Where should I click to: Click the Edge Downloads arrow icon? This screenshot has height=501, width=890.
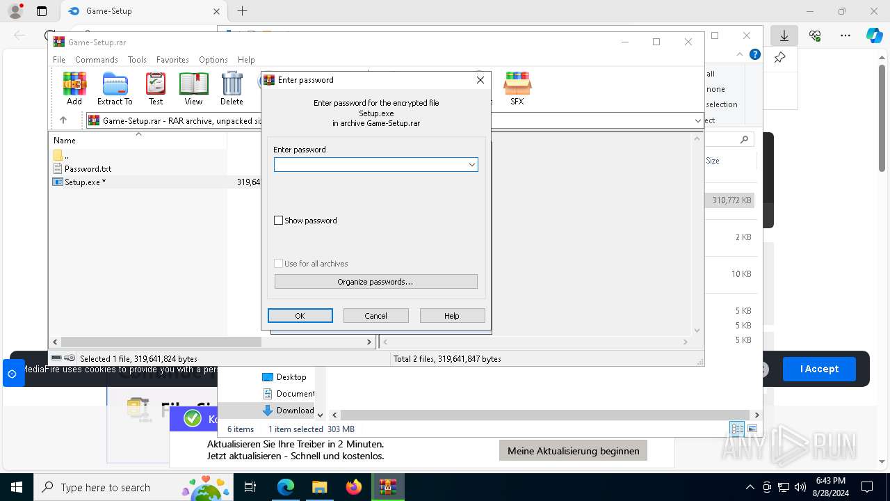(x=784, y=35)
